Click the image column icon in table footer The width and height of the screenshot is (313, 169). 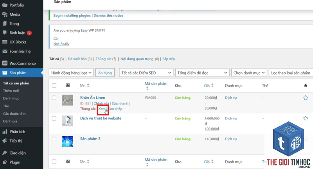click(x=68, y=162)
